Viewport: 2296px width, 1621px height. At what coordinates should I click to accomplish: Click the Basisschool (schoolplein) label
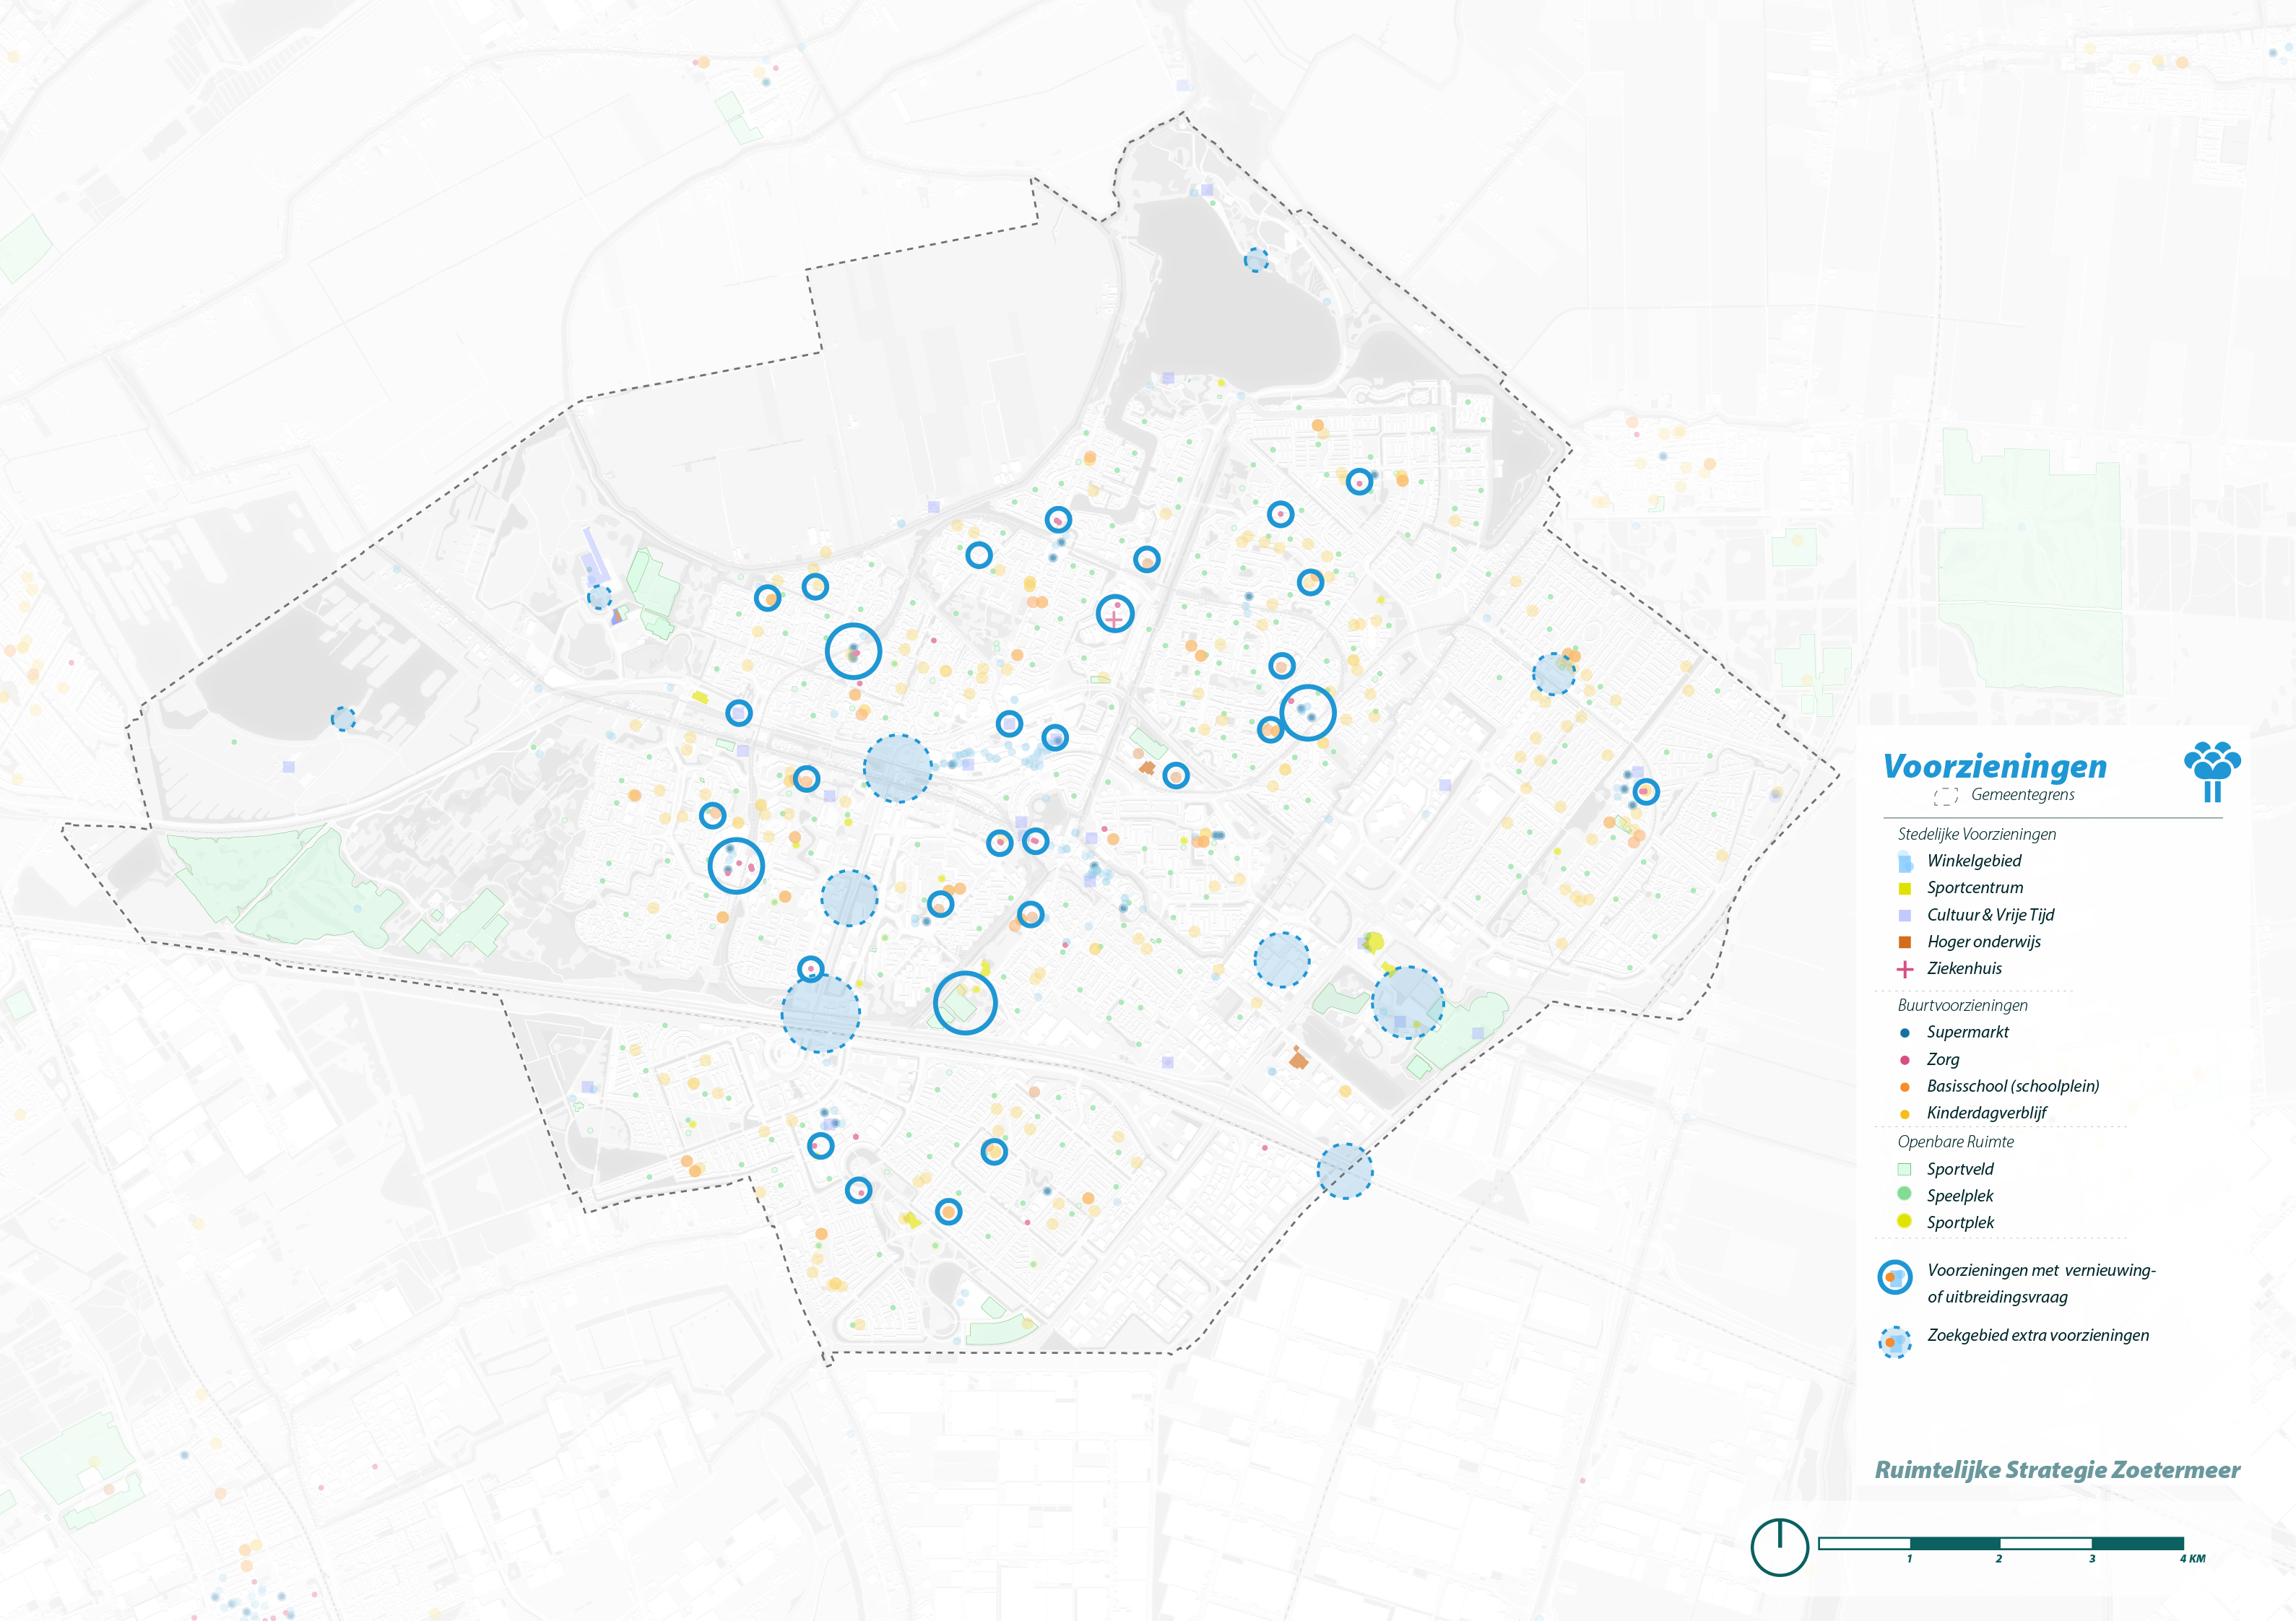(x=2012, y=1086)
